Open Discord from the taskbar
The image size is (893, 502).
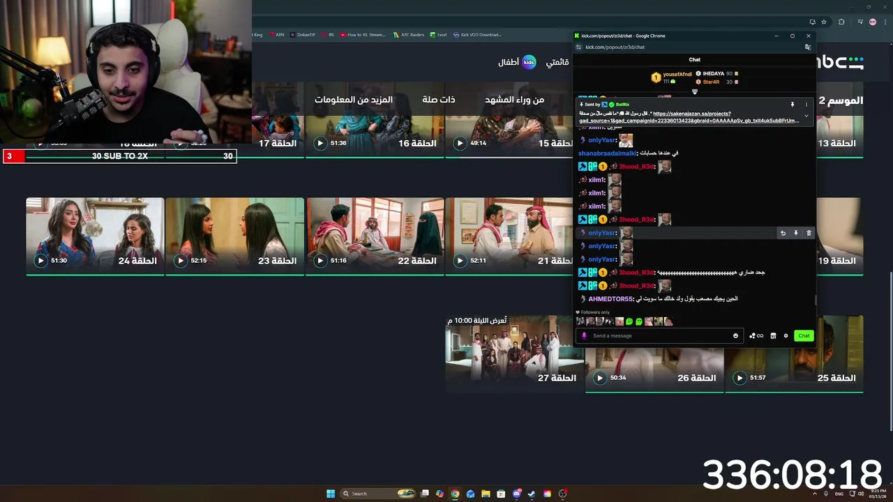[516, 494]
